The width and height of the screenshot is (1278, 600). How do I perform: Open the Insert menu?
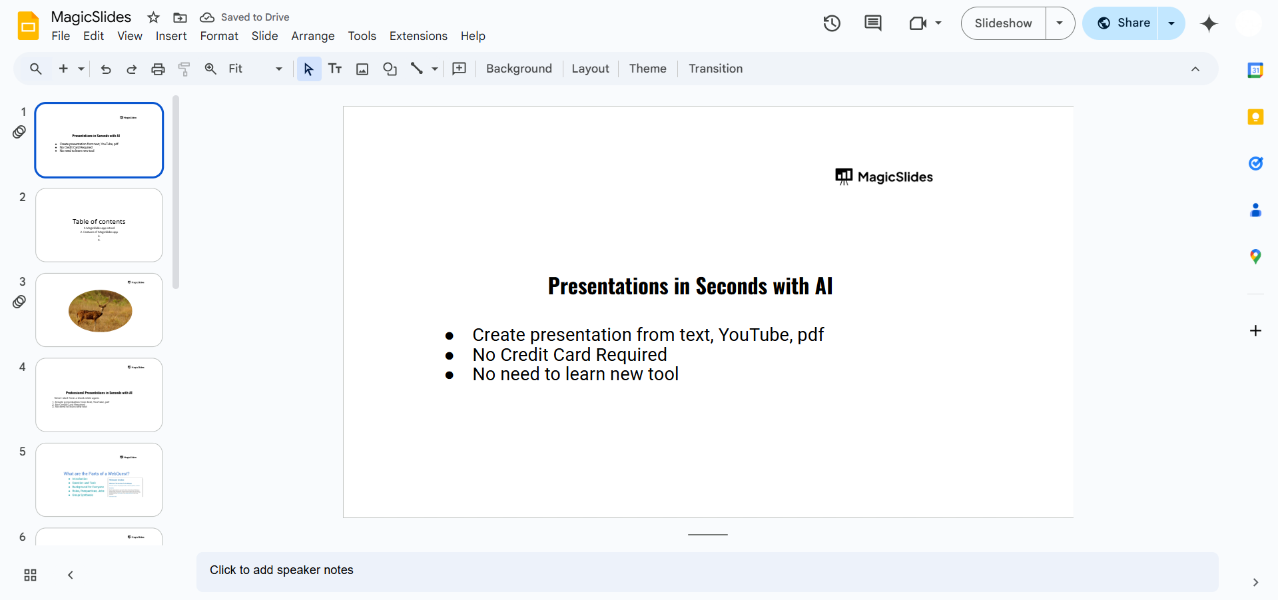pos(171,36)
